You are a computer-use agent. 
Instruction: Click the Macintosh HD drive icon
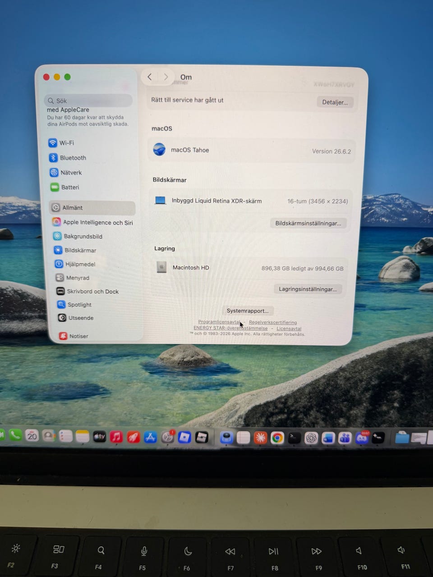pos(161,267)
